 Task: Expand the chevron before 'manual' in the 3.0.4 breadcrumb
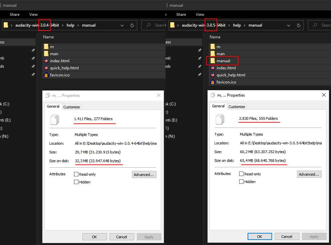pos(78,25)
